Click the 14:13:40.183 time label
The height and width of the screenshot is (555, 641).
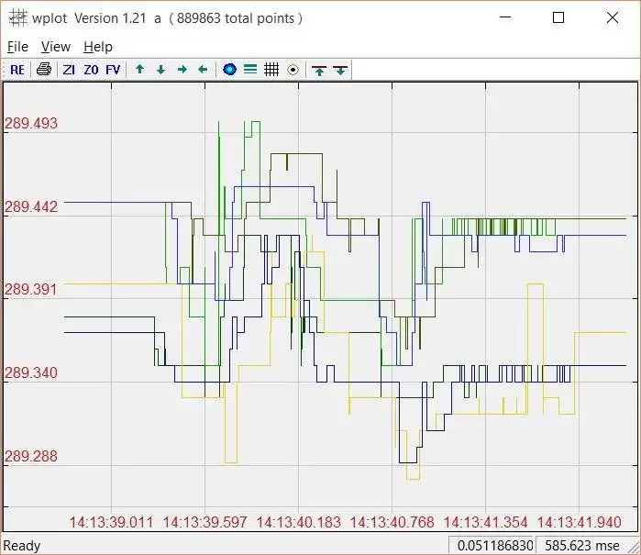pyautogui.click(x=298, y=522)
